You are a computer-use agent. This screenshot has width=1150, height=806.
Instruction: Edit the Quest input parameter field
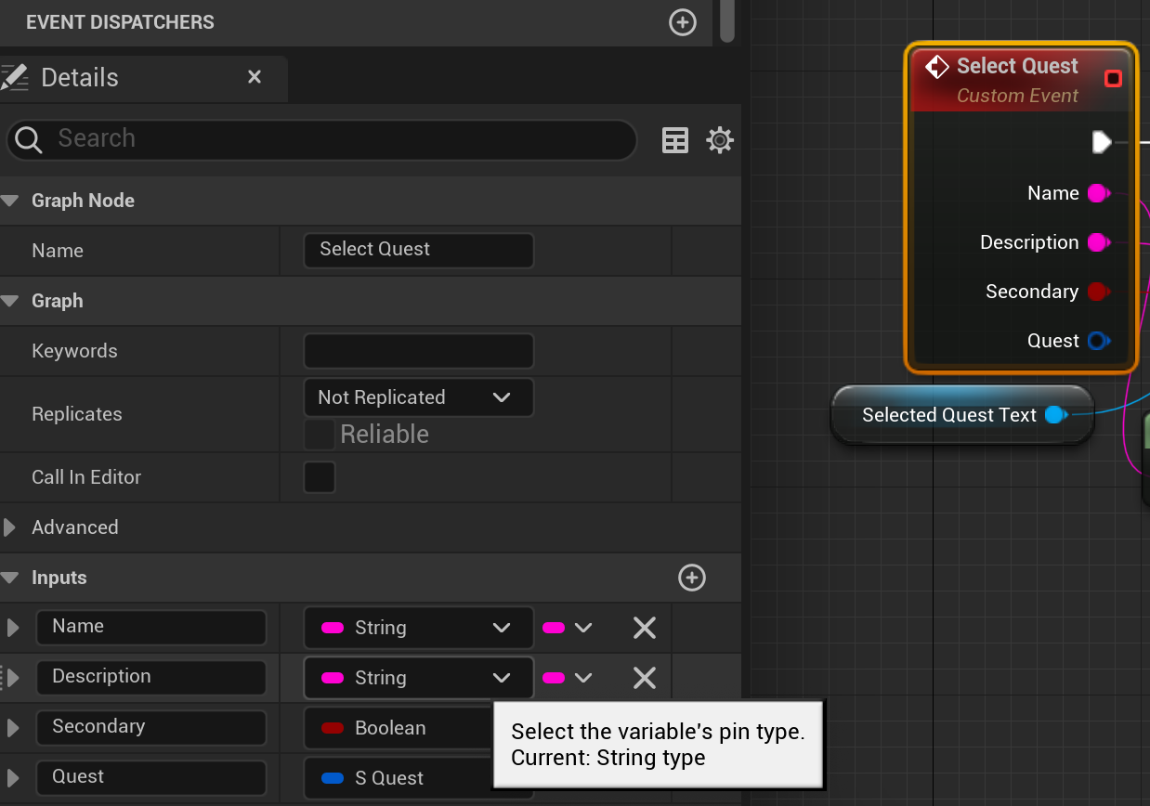tap(151, 778)
